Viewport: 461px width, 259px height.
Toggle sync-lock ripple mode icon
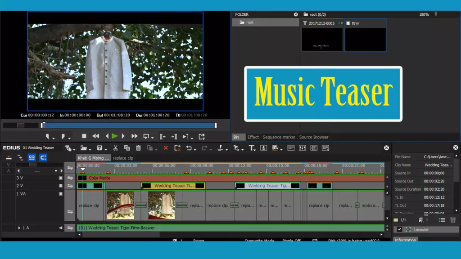click(20, 158)
